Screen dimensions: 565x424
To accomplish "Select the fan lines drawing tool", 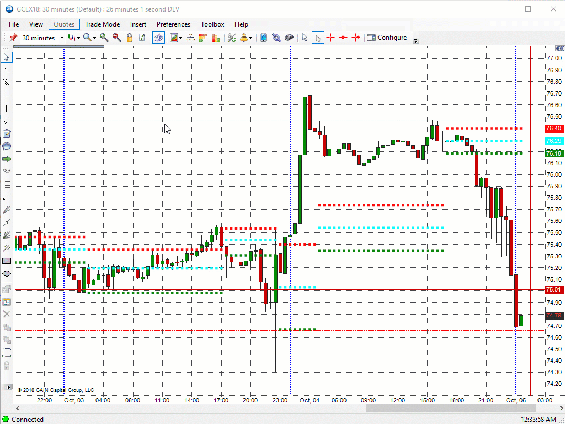I will (7, 209).
